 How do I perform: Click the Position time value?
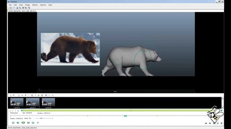19,118
